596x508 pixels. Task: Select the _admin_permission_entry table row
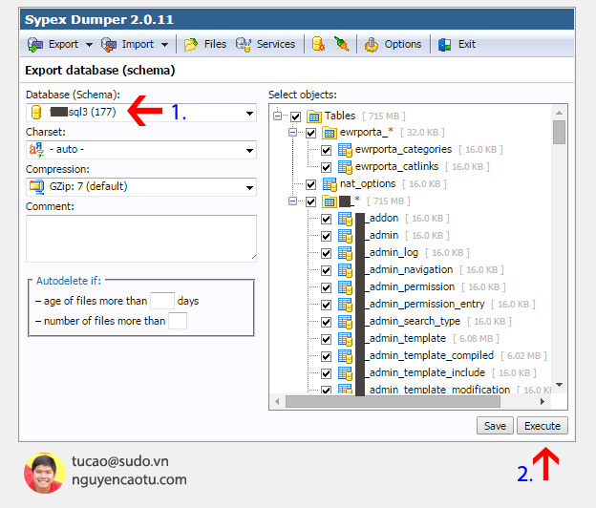427,305
